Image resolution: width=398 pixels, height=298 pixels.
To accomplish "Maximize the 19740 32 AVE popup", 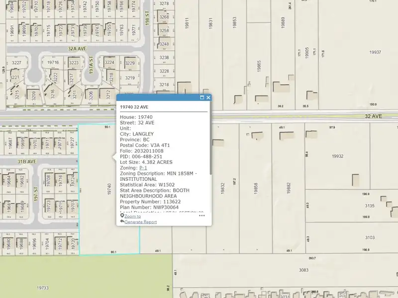I will click(202, 97).
